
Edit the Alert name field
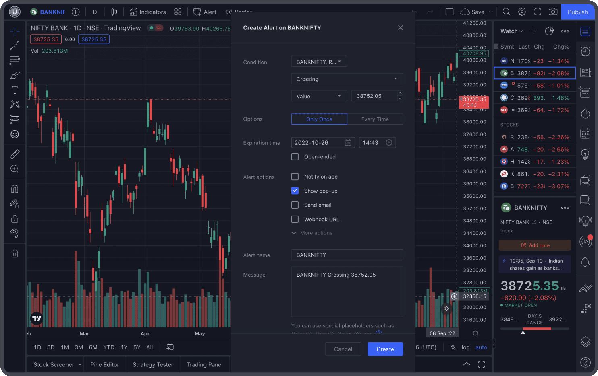(347, 255)
